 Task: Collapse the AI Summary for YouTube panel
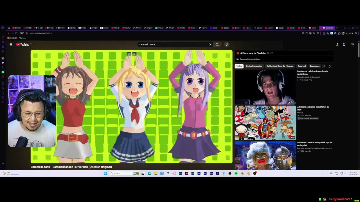point(329,53)
